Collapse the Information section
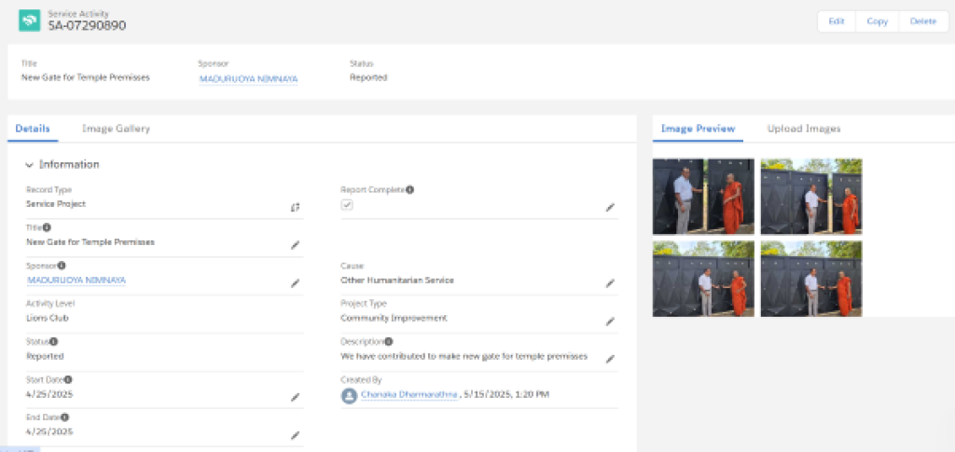This screenshot has width=955, height=452. click(29, 165)
